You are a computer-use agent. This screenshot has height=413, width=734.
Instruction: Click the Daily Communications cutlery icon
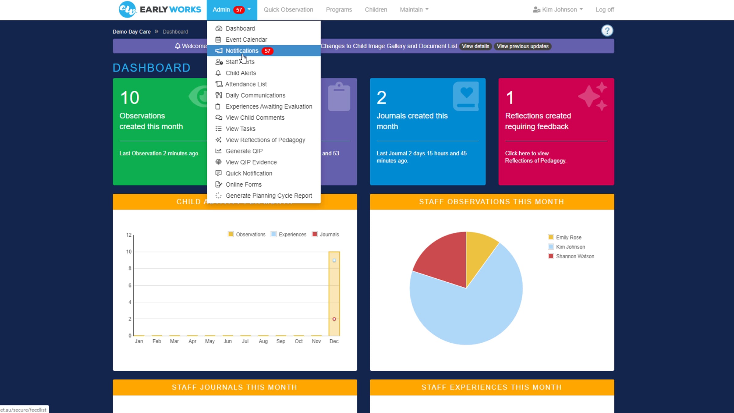coord(218,95)
